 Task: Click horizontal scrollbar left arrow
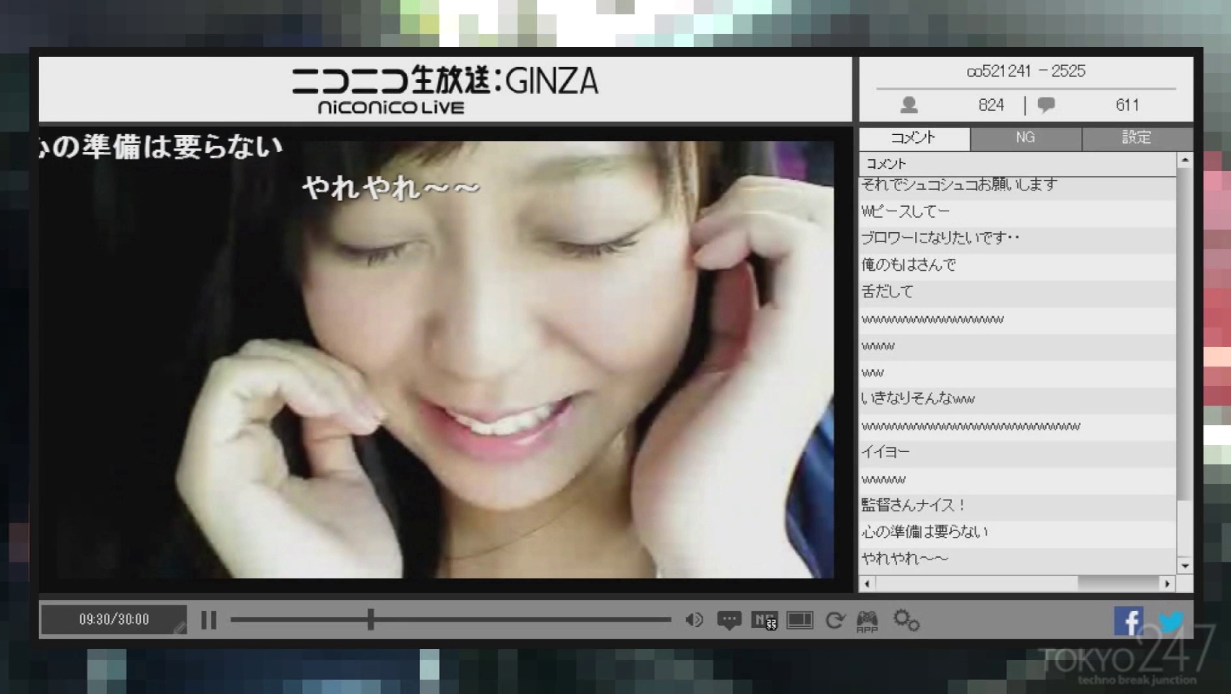click(x=867, y=584)
